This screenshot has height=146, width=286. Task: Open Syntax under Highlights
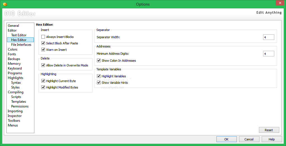(16, 83)
